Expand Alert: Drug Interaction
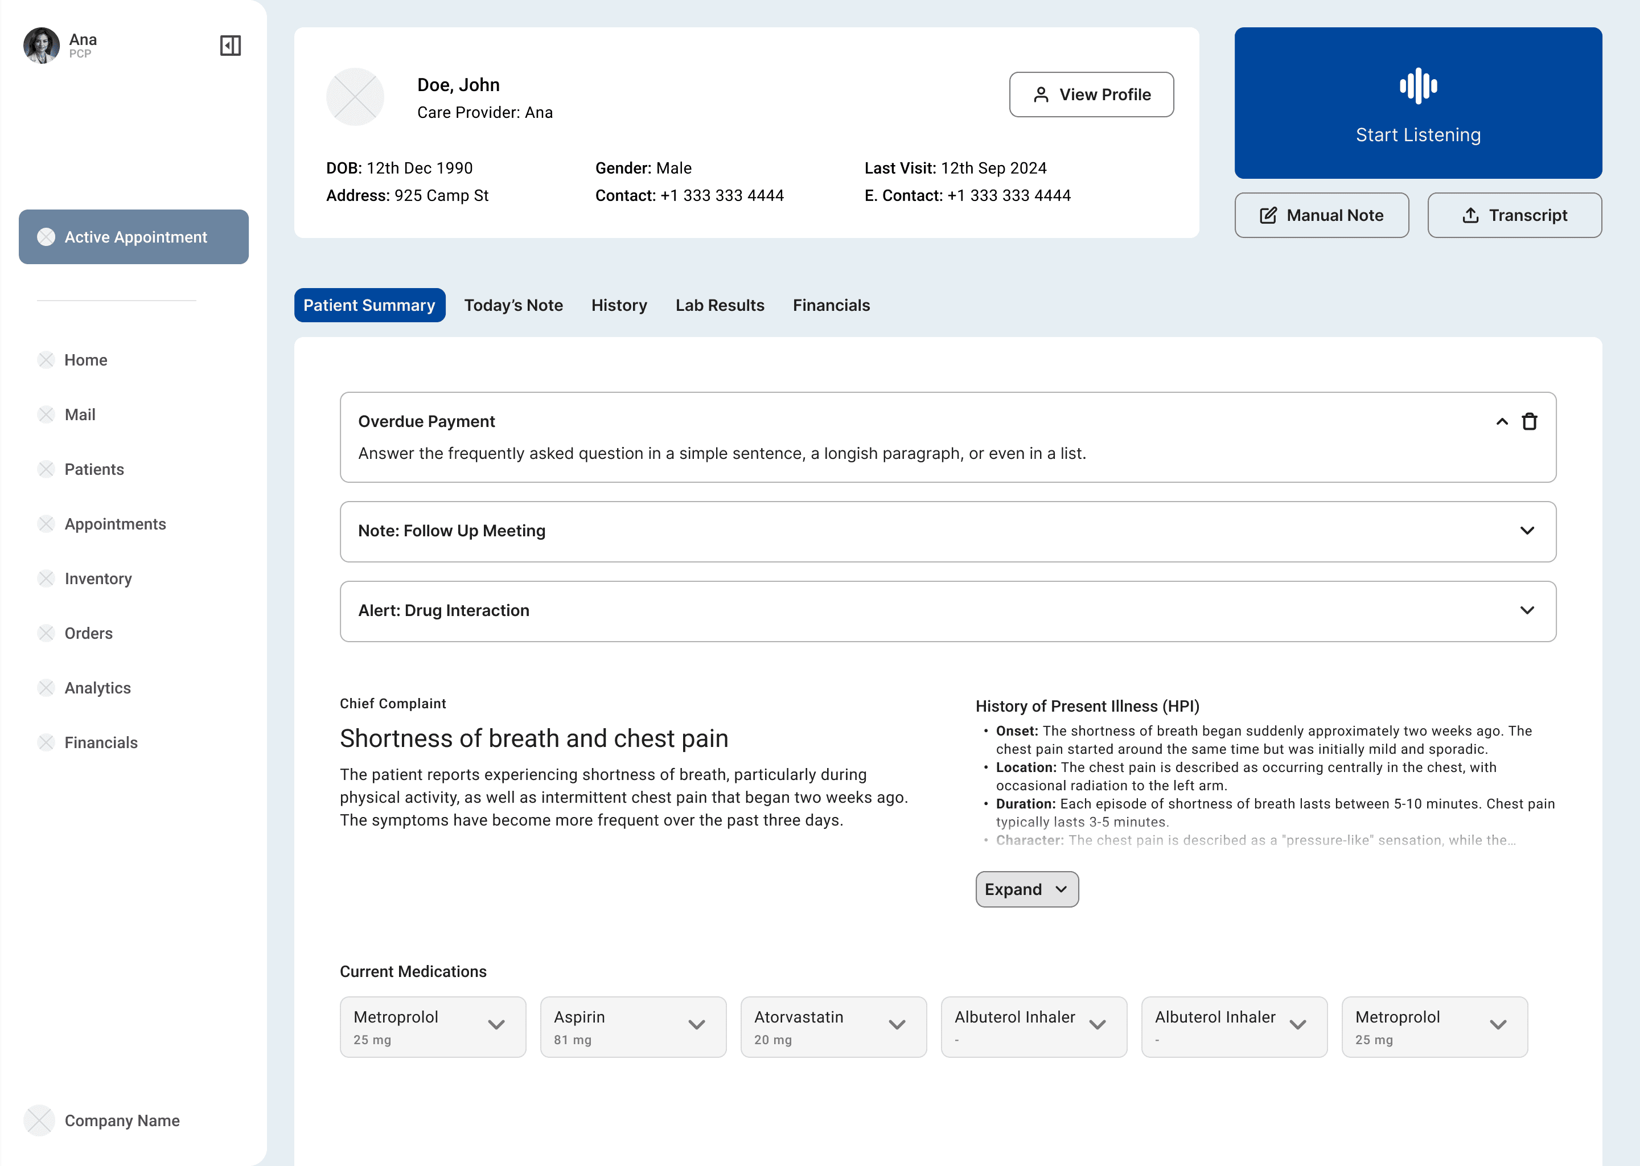 (1527, 610)
